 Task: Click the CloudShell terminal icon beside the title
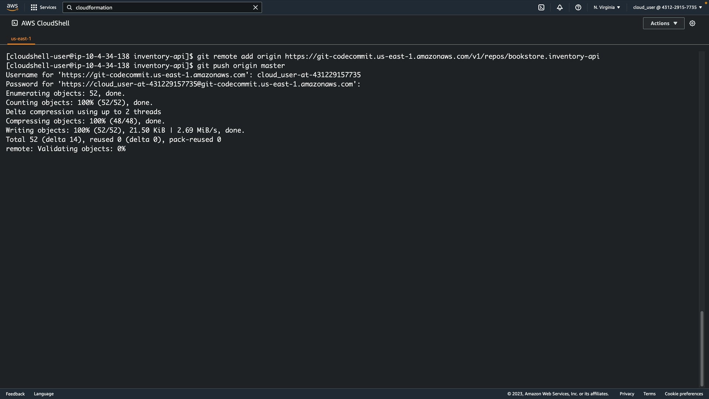pyautogui.click(x=15, y=23)
